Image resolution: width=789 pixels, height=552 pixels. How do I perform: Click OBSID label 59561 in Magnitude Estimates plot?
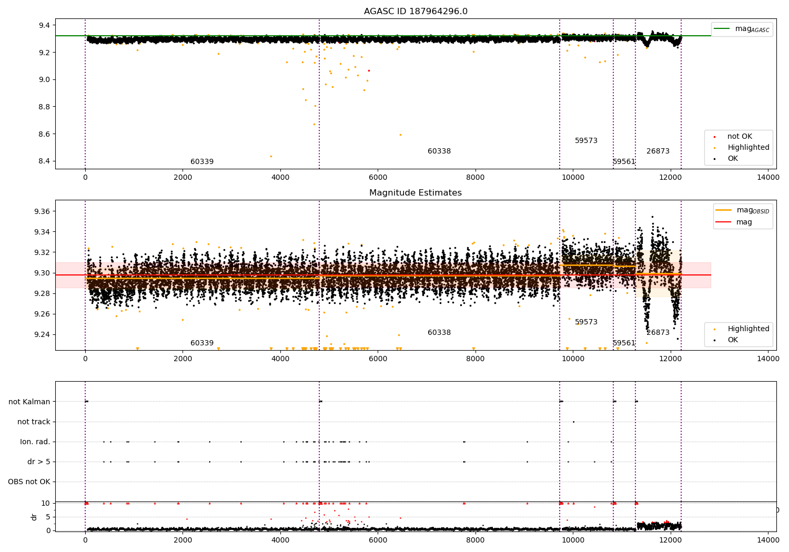click(624, 343)
